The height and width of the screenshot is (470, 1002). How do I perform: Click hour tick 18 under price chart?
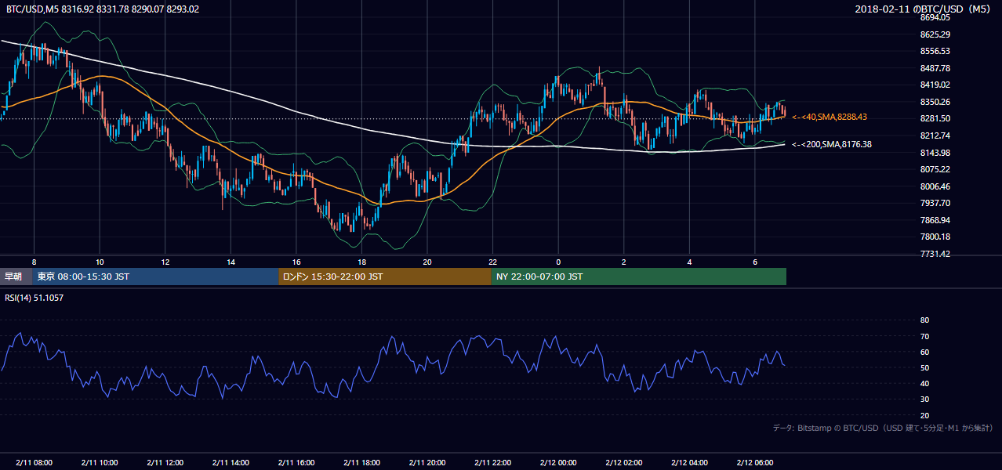(x=361, y=262)
